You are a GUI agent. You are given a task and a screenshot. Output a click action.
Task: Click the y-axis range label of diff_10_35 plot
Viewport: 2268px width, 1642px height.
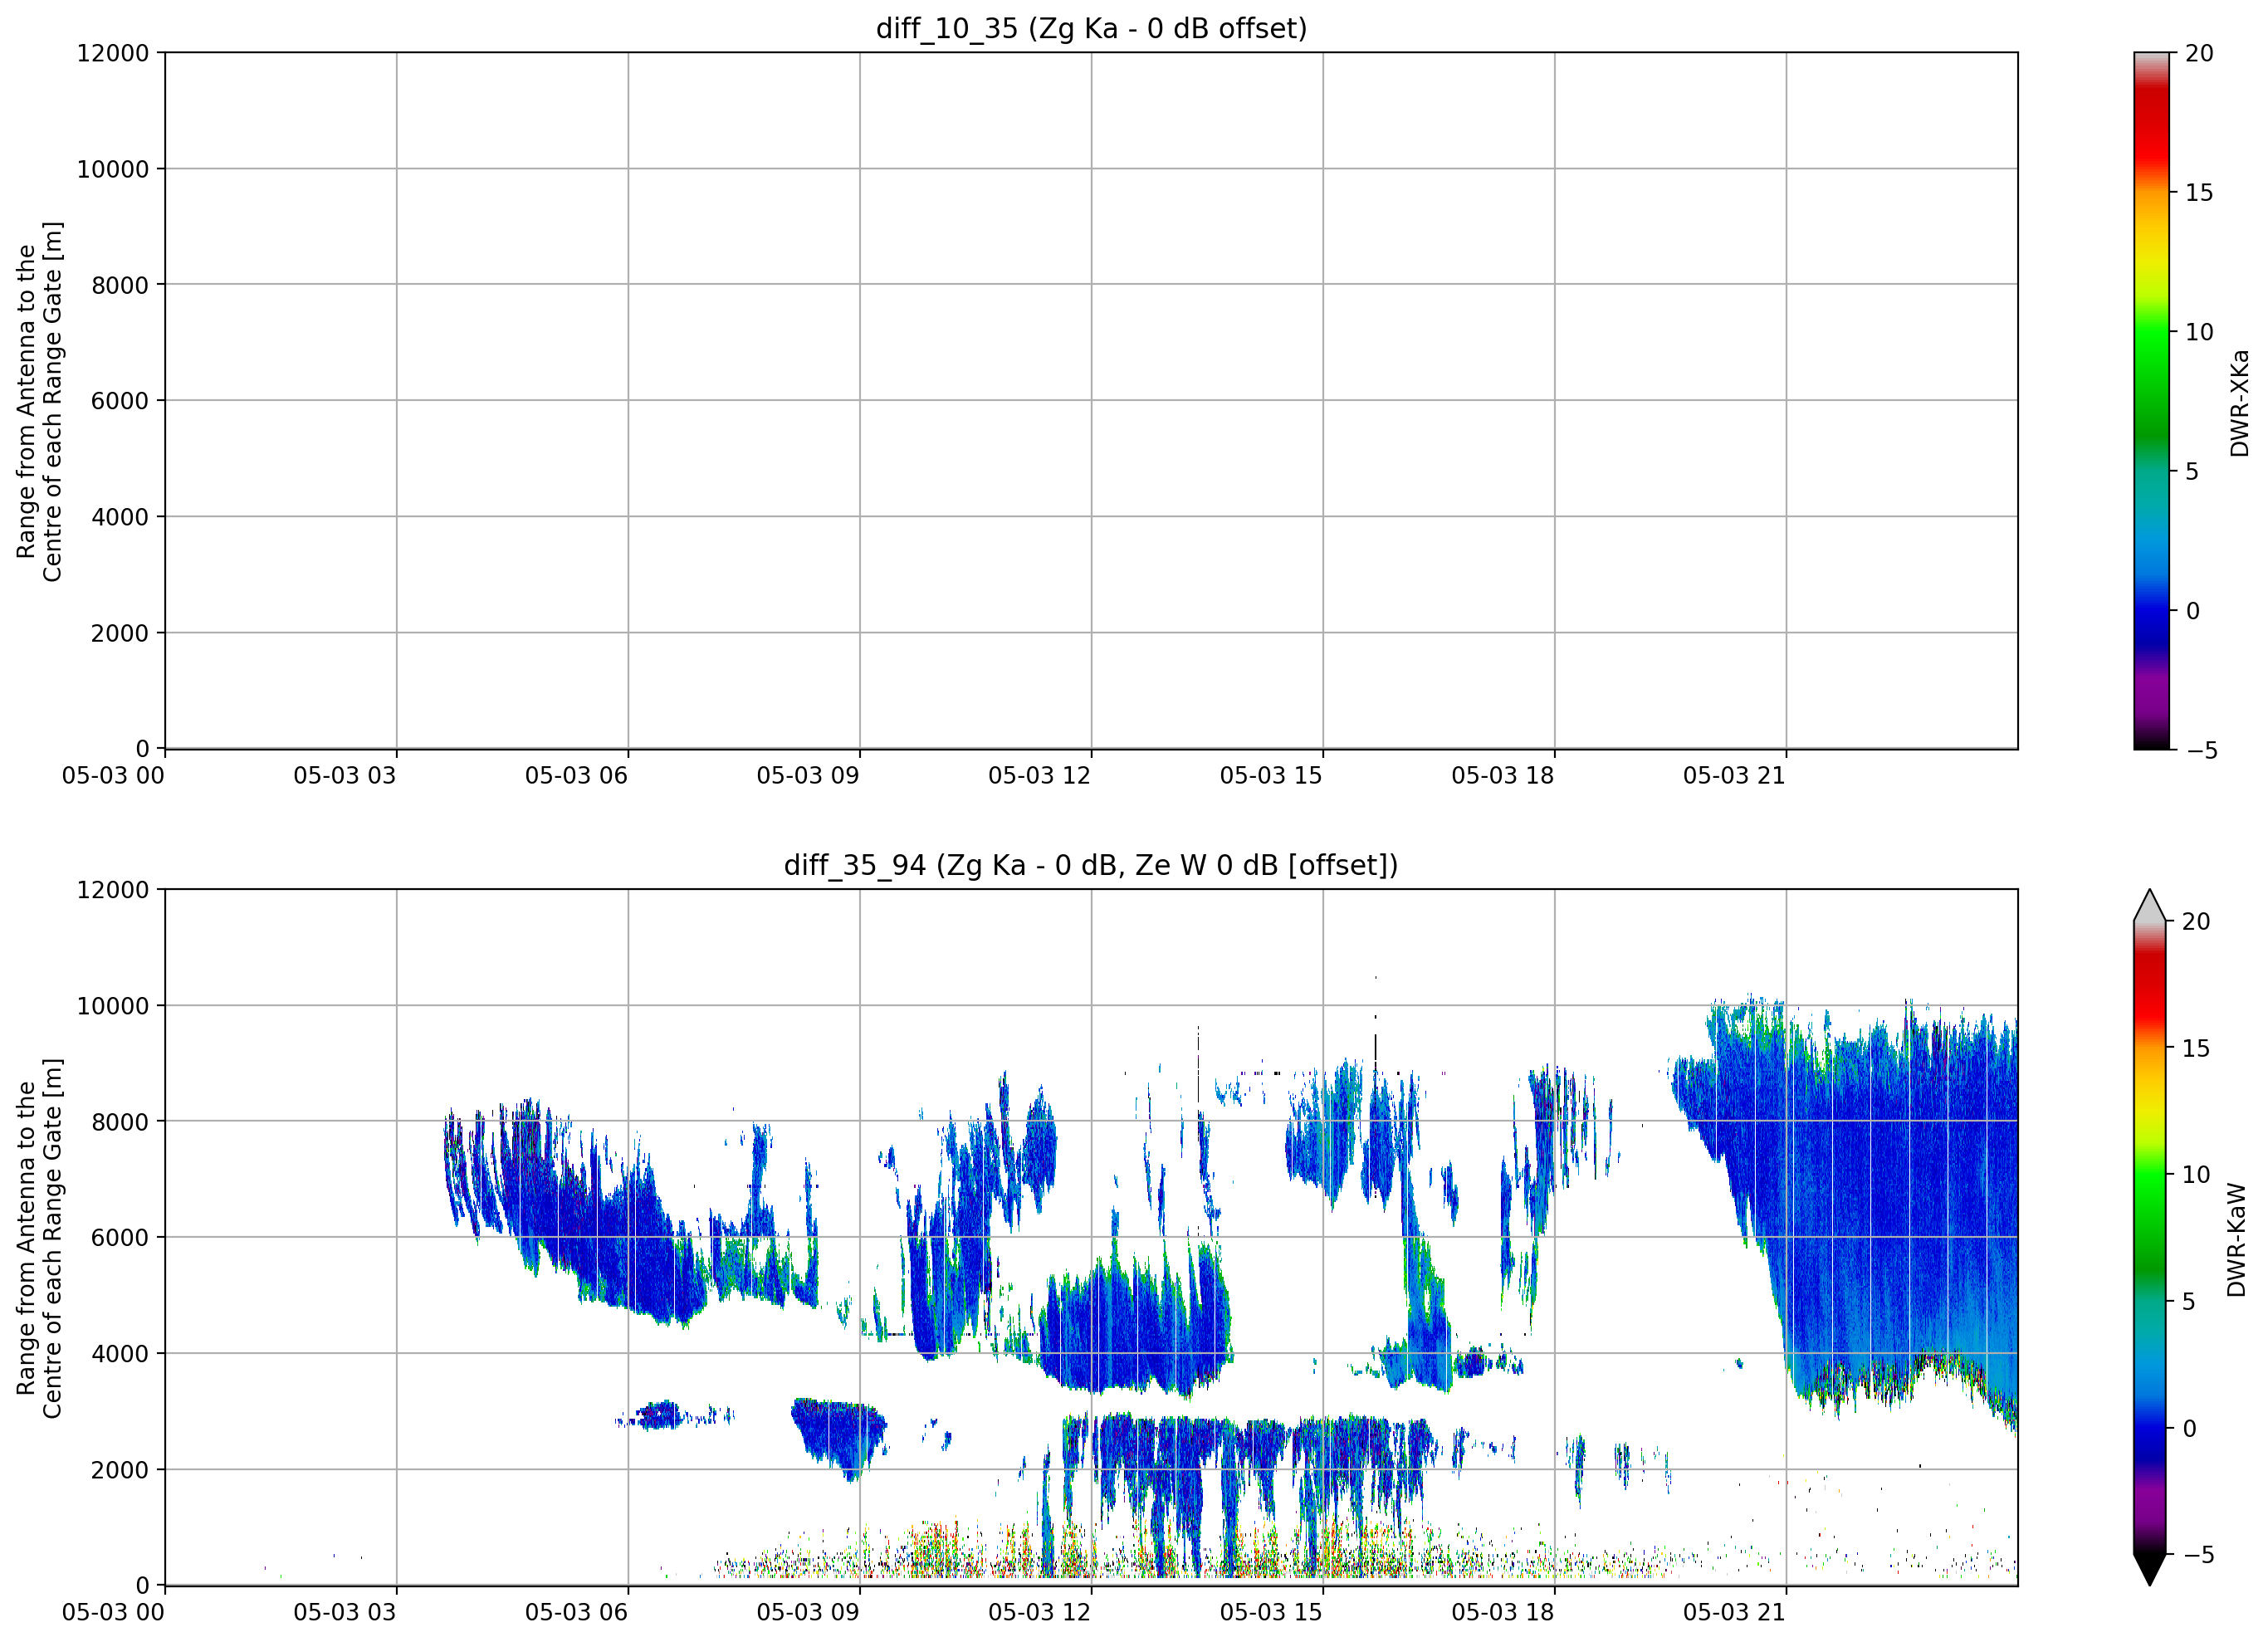[39, 401]
